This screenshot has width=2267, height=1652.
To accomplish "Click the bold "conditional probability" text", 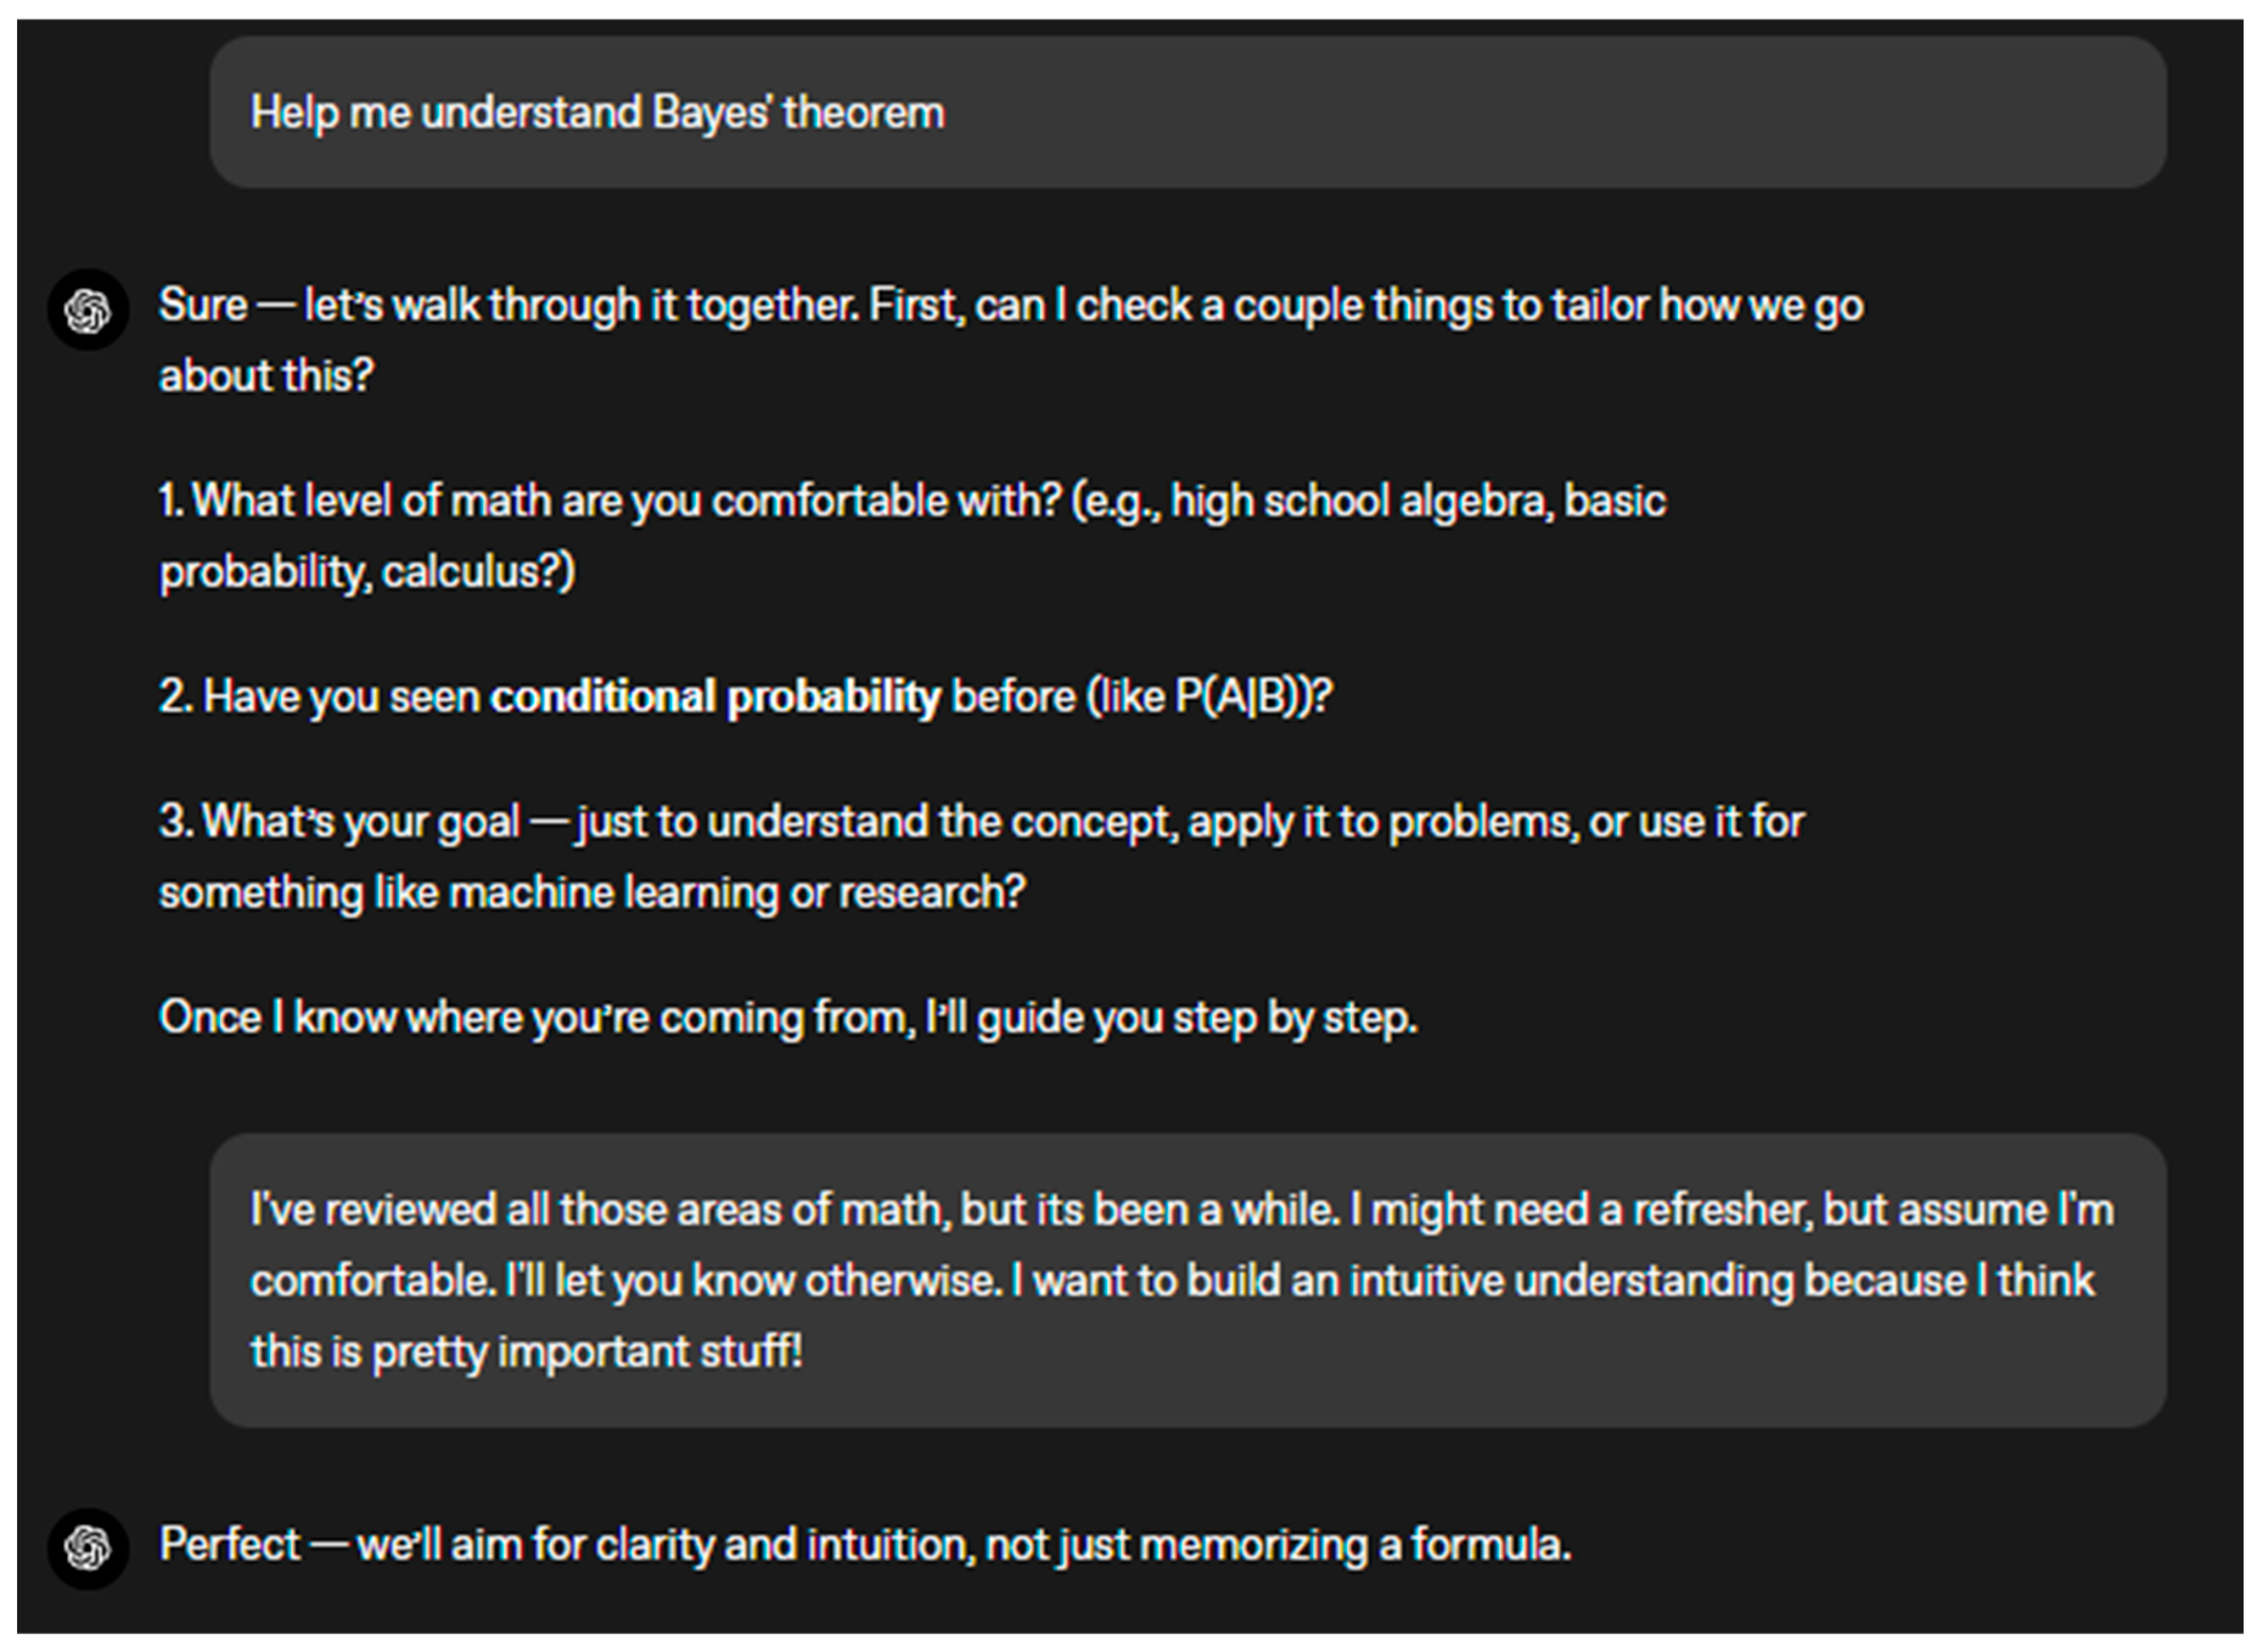I will [x=715, y=697].
